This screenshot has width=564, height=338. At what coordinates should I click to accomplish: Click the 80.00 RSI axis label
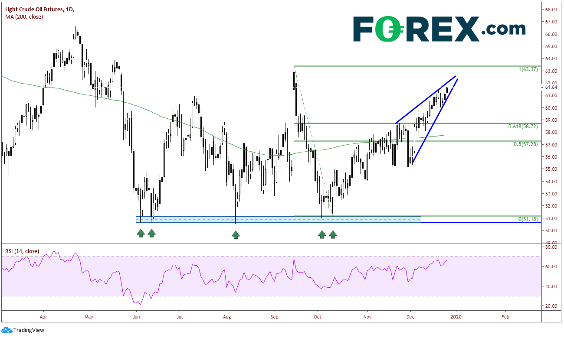551,247
